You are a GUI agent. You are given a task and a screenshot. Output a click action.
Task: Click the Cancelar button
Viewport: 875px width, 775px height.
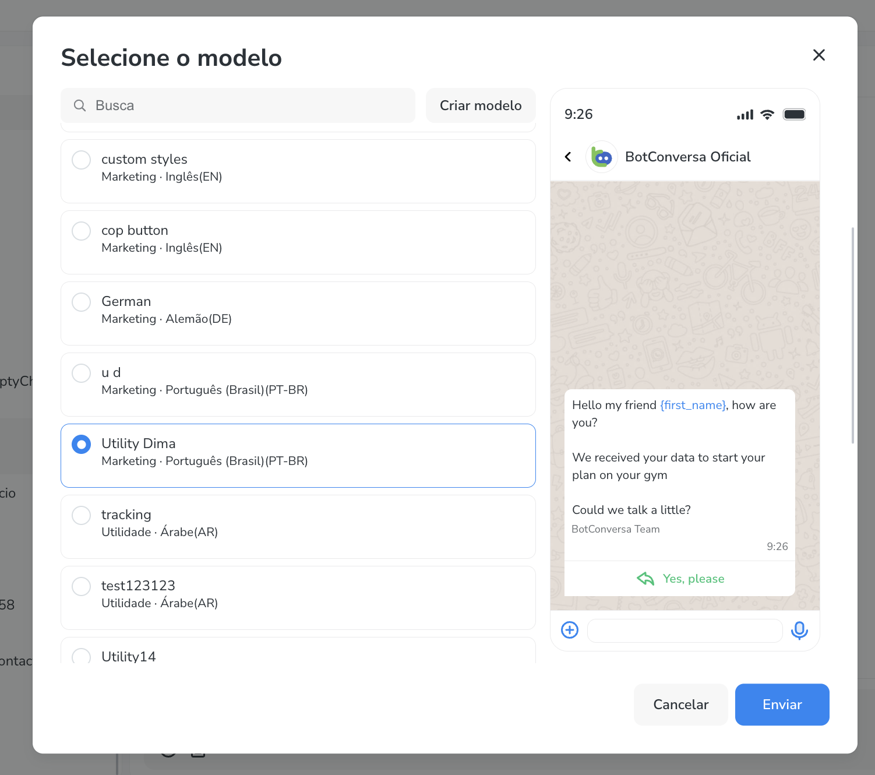680,704
